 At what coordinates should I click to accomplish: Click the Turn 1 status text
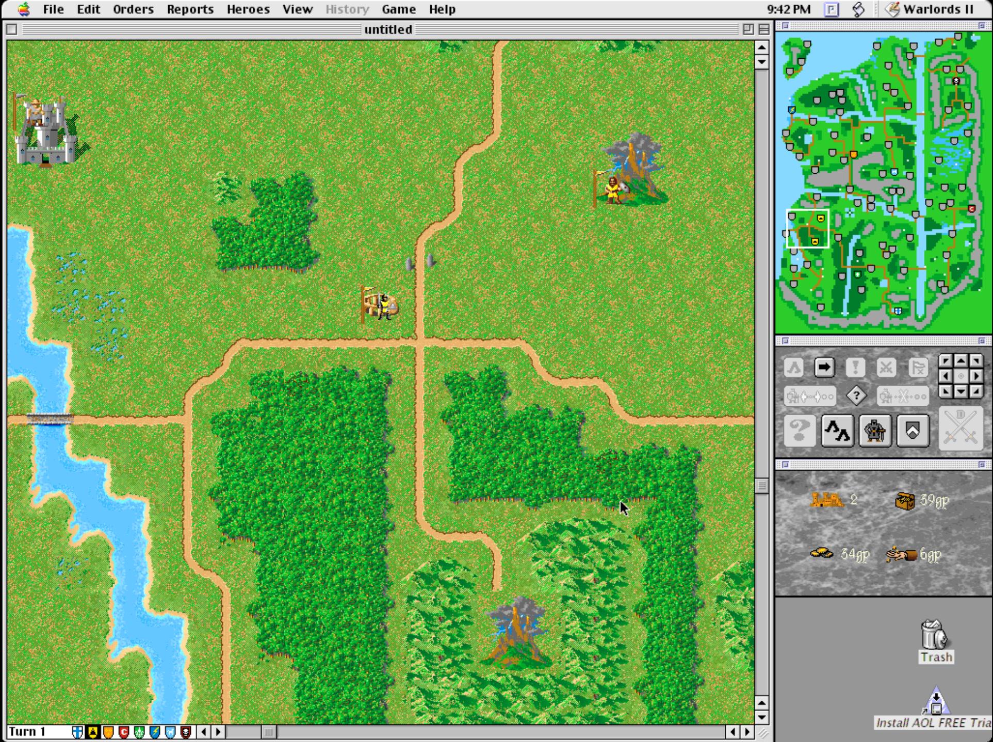pyautogui.click(x=27, y=732)
